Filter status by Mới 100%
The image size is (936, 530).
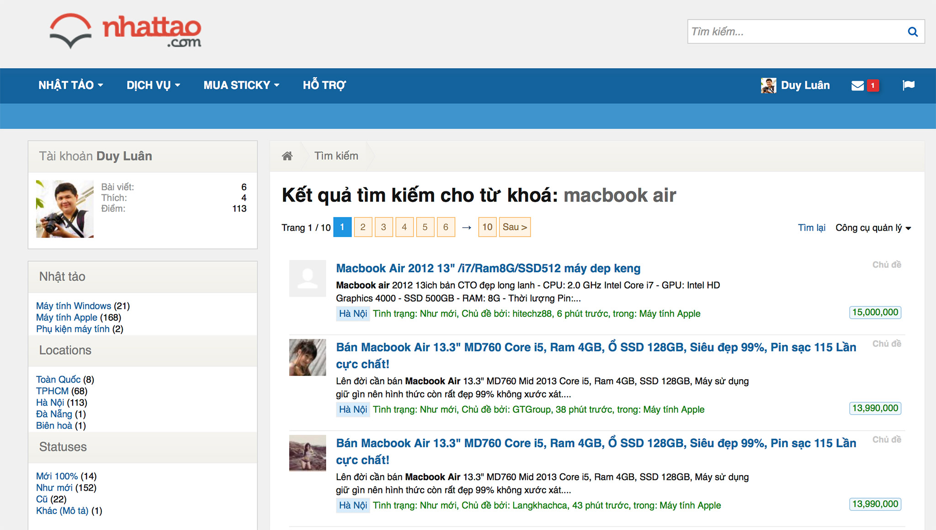(57, 476)
